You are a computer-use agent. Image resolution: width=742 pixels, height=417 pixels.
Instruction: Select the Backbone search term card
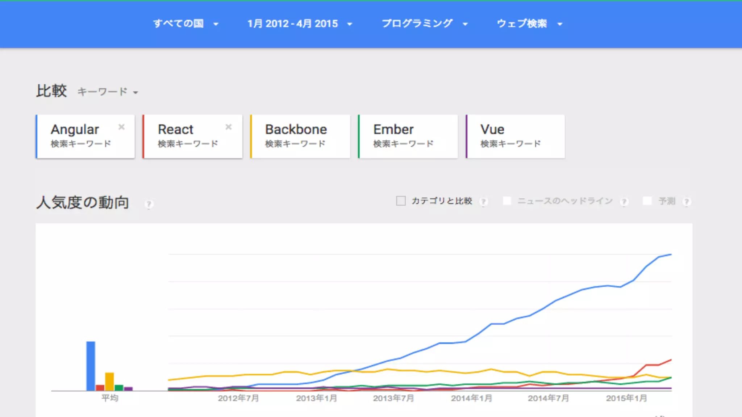click(x=300, y=136)
